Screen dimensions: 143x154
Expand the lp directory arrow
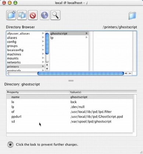point(87,37)
